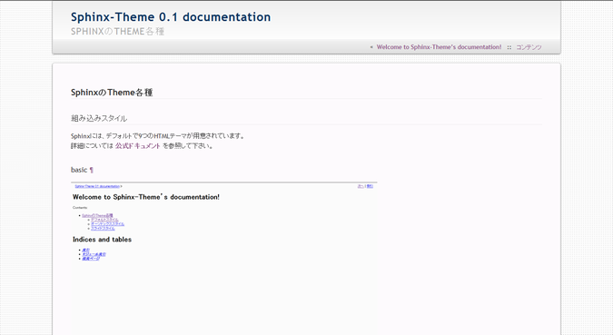
Task: Go to Welcome to Sphinx-Theme's documentation page
Action: click(439, 47)
